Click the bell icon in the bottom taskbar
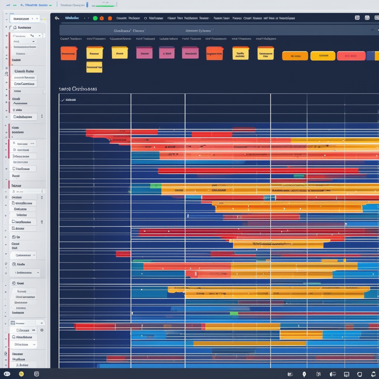The height and width of the screenshot is (379, 379). tap(373, 374)
